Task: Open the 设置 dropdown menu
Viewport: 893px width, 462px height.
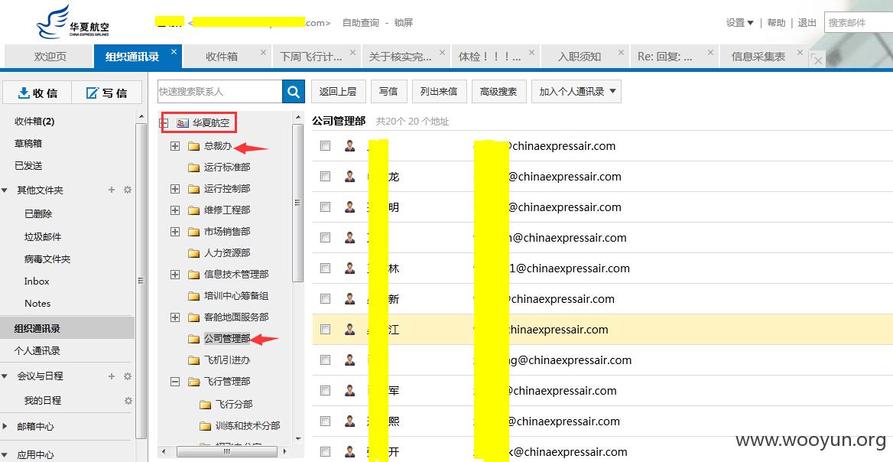Action: tap(739, 23)
